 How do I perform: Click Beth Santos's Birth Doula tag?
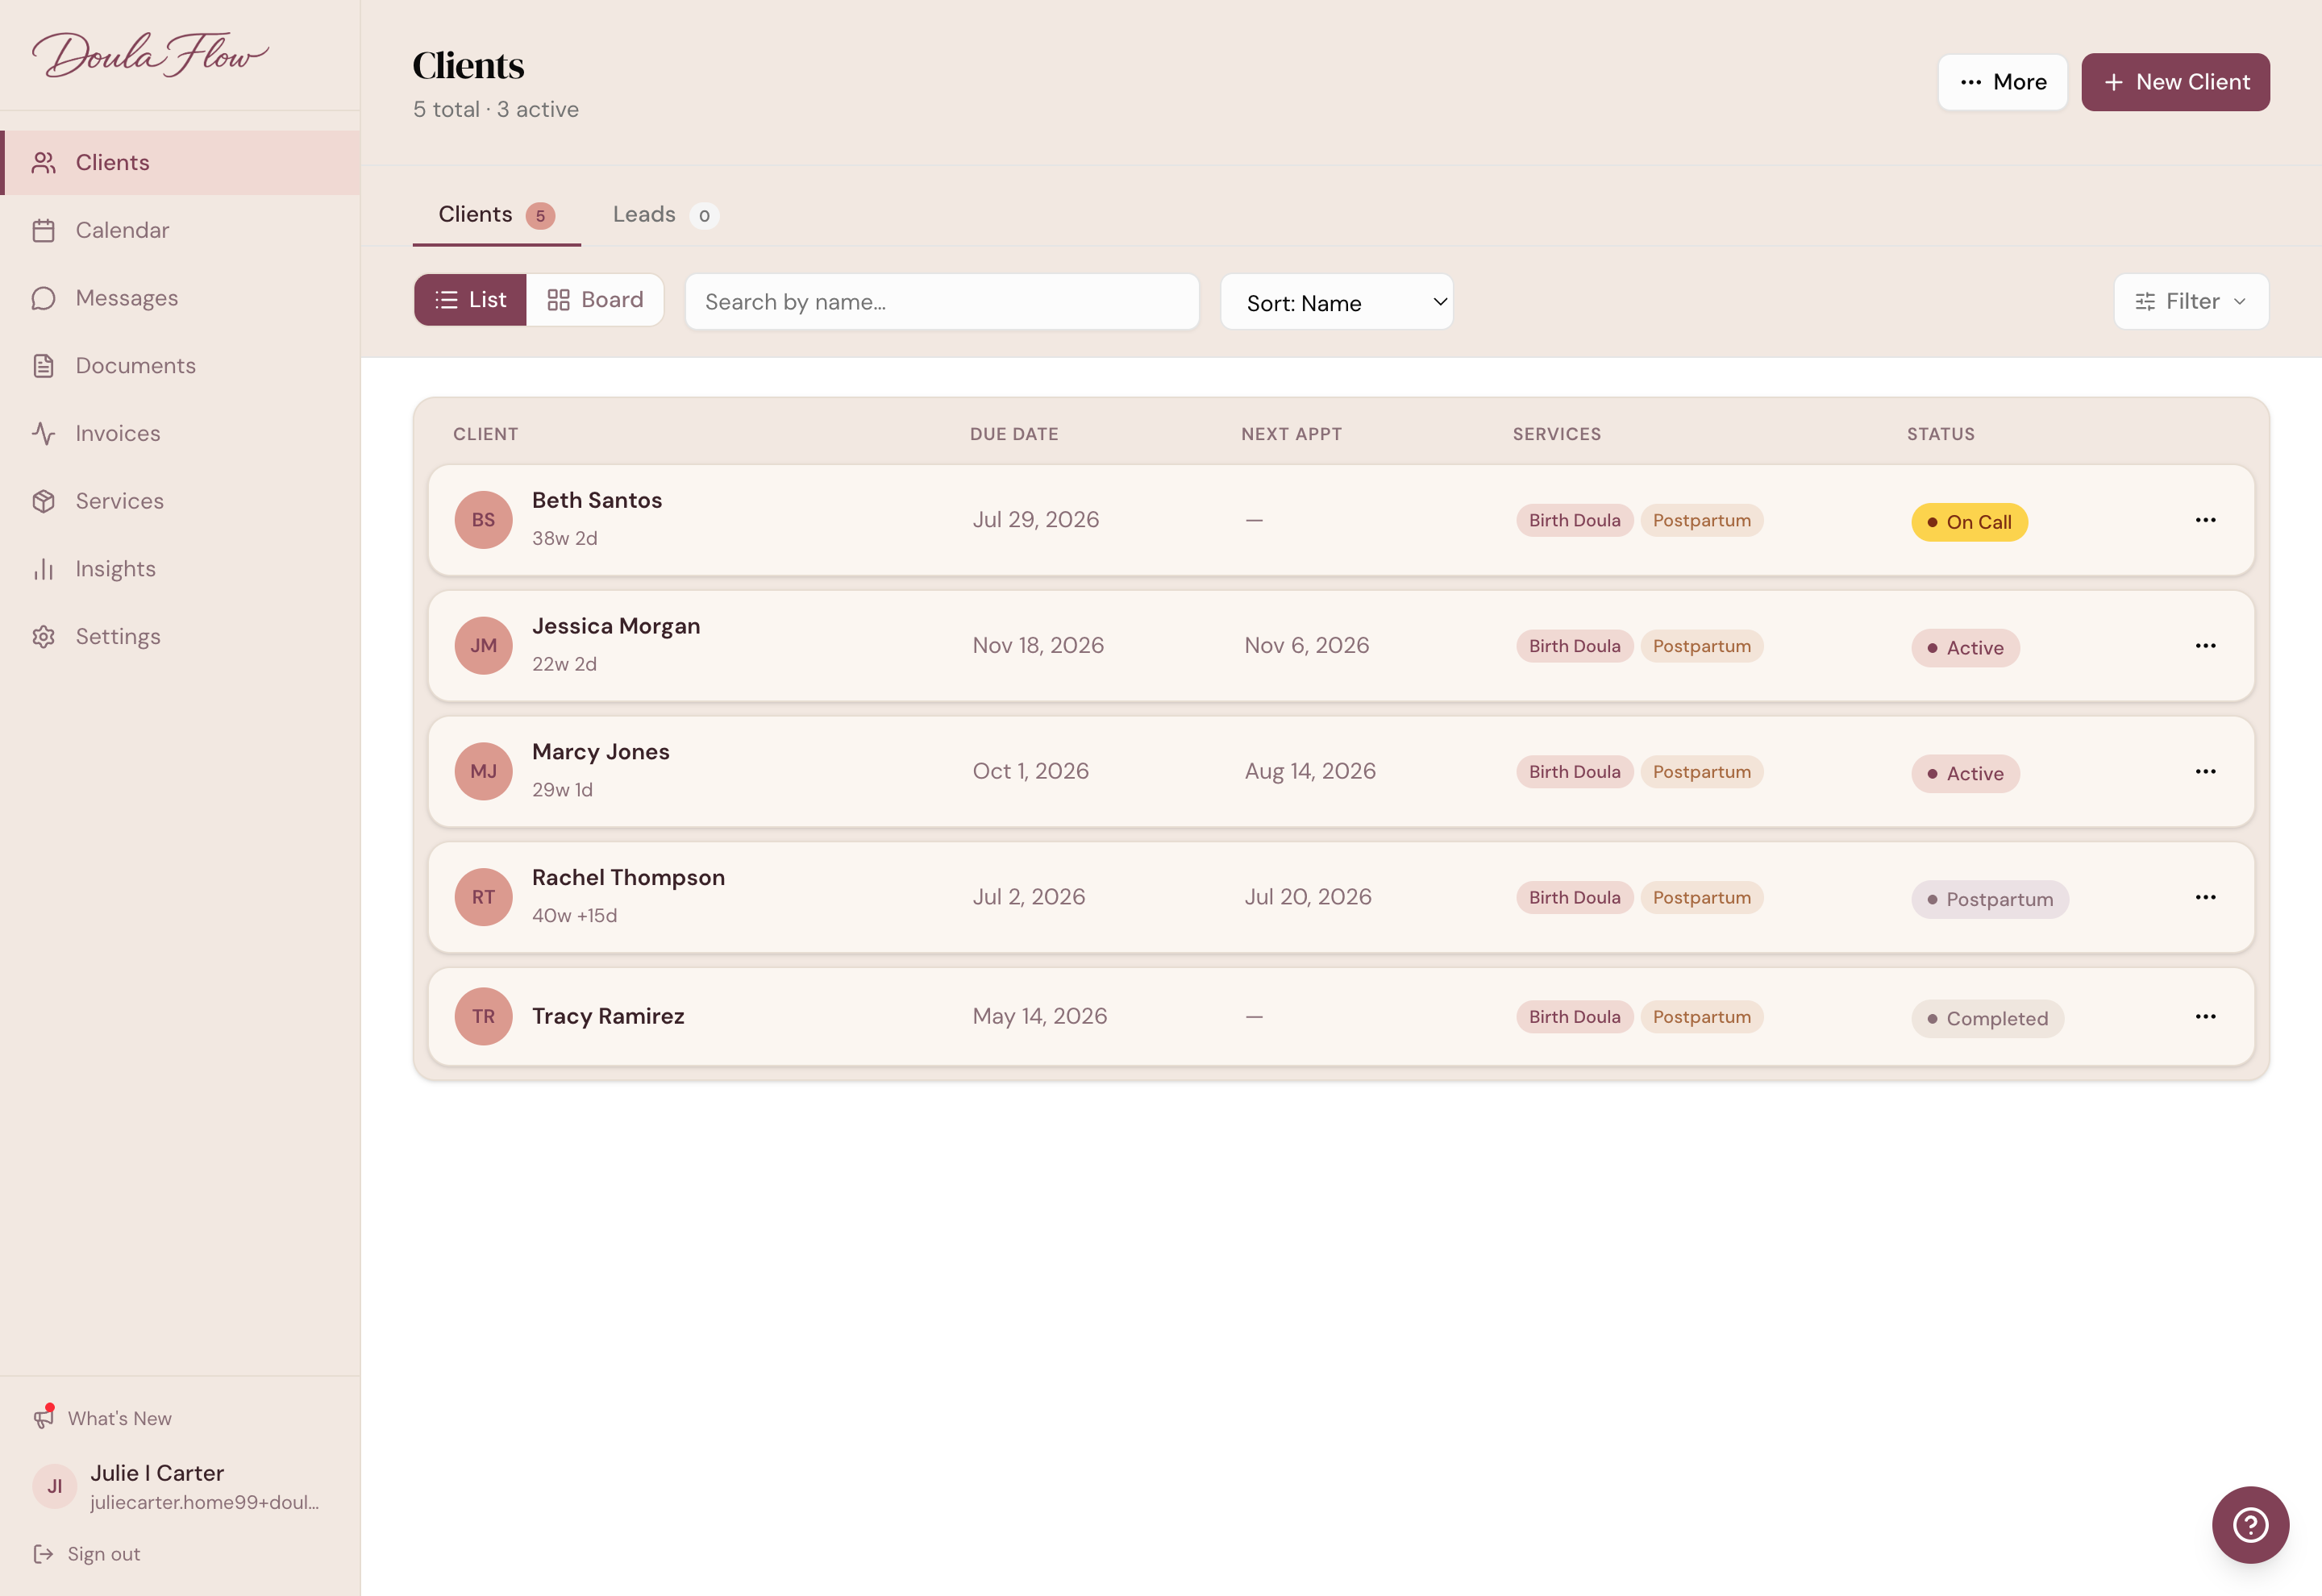[1574, 520]
